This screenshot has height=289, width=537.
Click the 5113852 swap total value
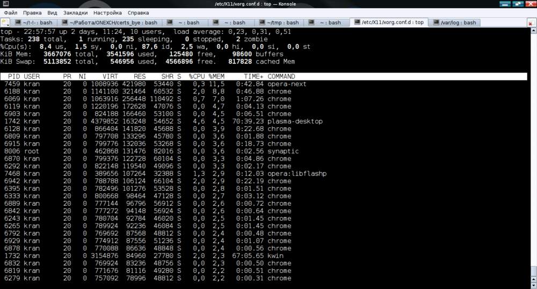click(57, 62)
